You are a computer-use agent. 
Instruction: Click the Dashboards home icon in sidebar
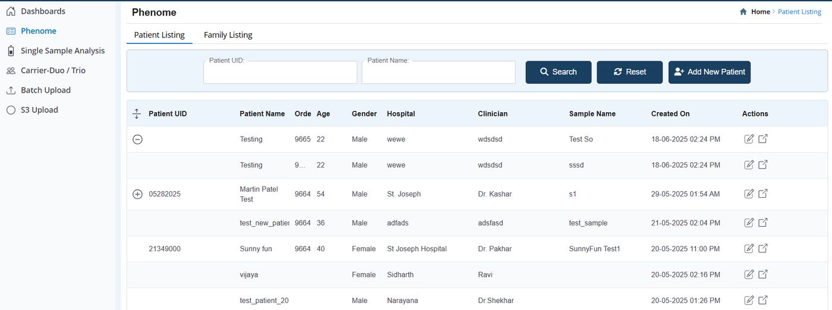point(11,11)
